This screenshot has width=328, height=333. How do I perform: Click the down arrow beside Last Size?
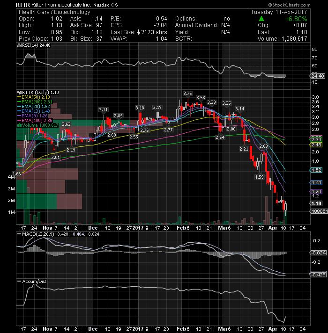[x=139, y=32]
